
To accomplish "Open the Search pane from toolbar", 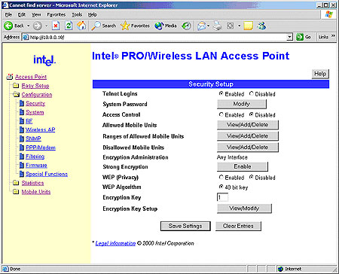I will (103, 26).
